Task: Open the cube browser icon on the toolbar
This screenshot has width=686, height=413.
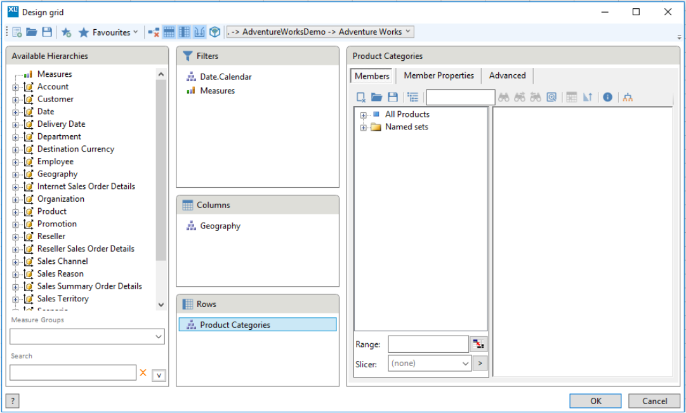Action: [x=215, y=32]
